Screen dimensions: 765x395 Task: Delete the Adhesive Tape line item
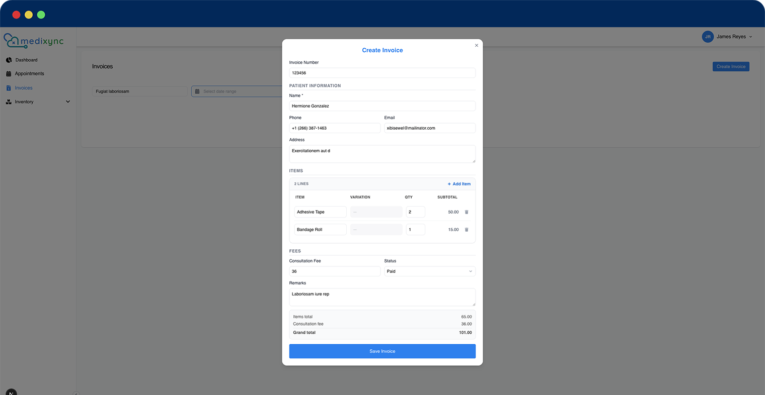coord(467,212)
